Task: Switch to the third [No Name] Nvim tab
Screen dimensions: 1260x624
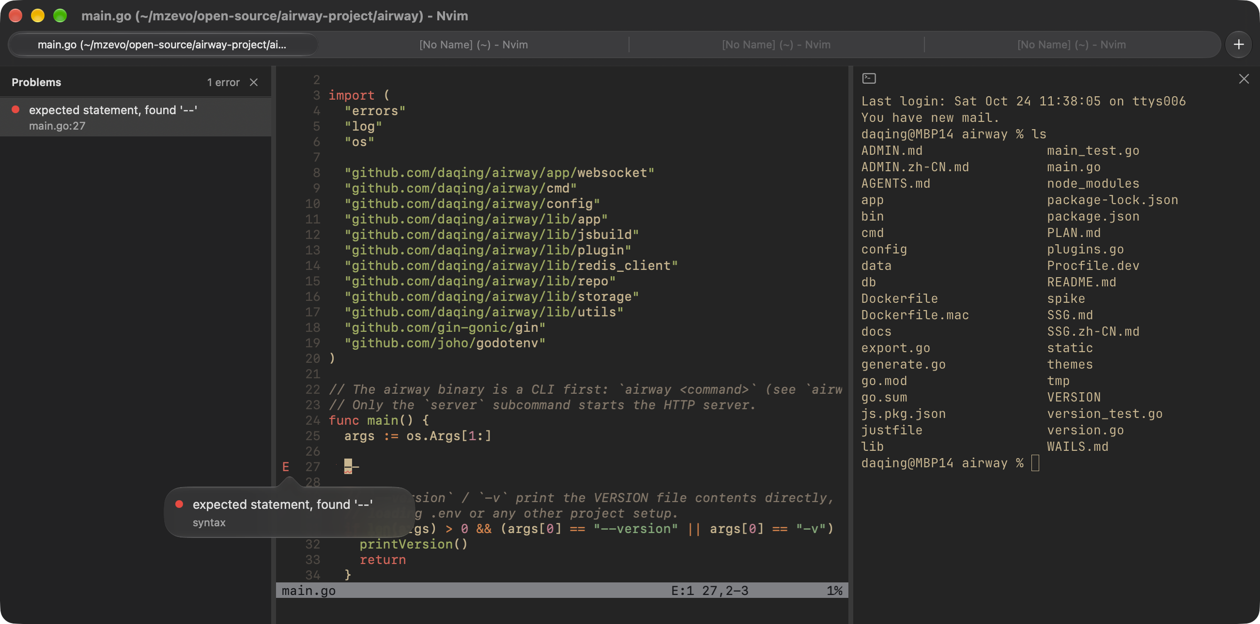Action: [776, 45]
